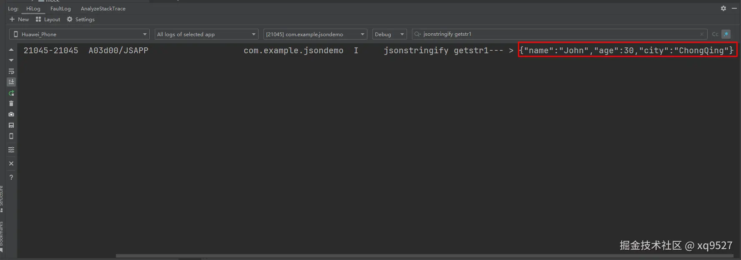Toggle the regex search option
The height and width of the screenshot is (260, 741).
pos(726,34)
